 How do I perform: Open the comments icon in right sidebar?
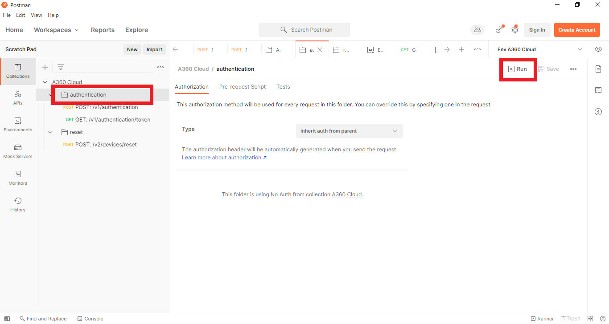[598, 90]
